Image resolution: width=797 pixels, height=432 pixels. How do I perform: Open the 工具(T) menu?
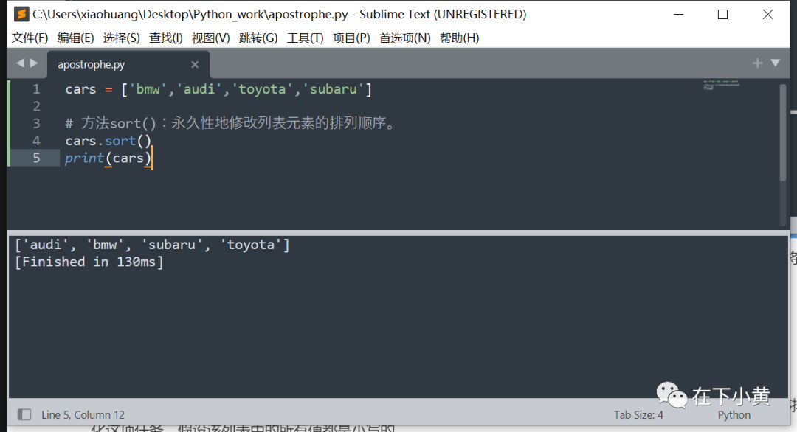[x=305, y=38]
